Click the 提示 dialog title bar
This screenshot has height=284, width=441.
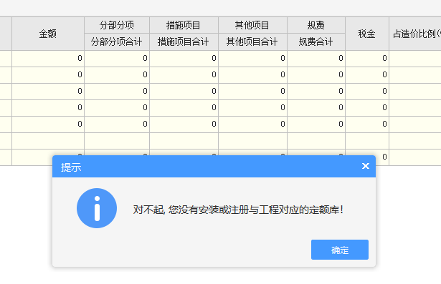(214, 167)
